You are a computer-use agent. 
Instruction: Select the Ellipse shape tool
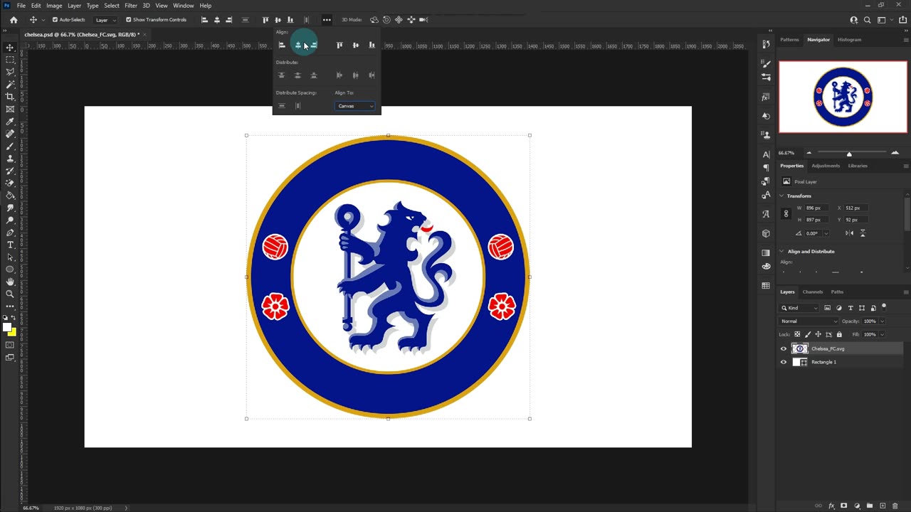(x=10, y=270)
